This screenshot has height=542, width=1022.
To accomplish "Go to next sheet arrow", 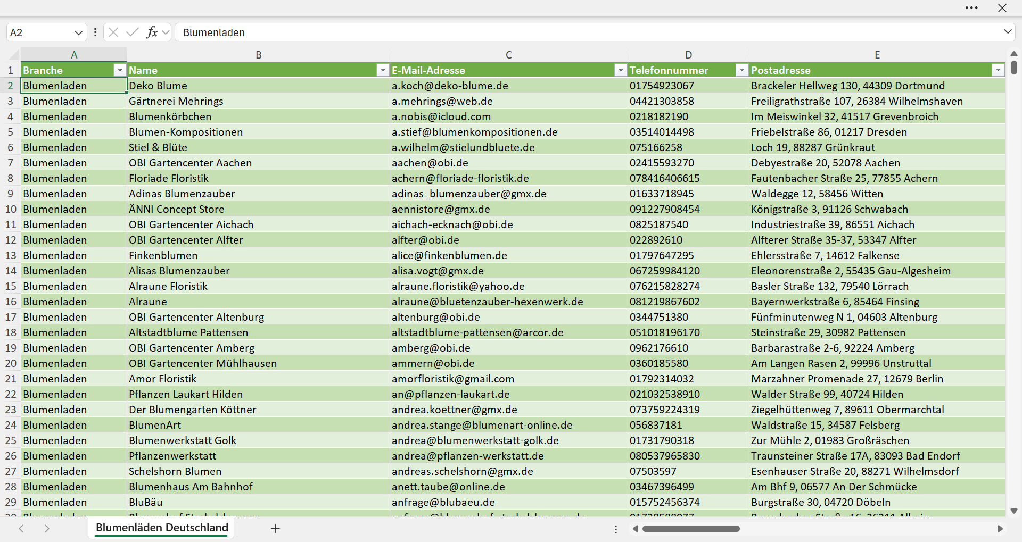I will pos(47,529).
